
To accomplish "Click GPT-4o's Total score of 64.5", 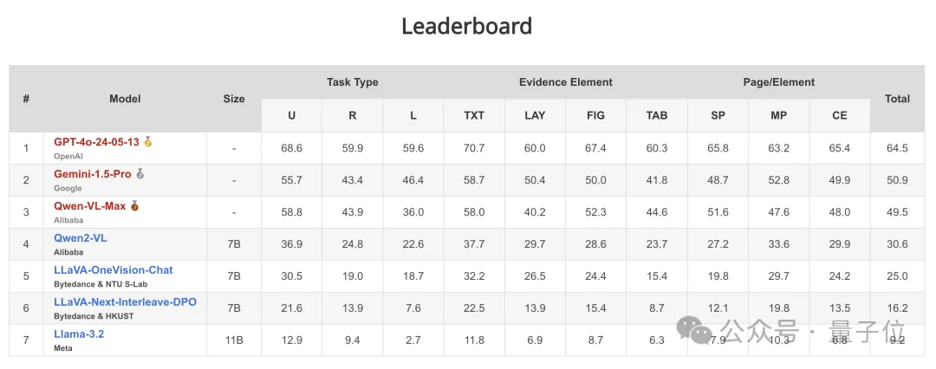I will tap(897, 148).
